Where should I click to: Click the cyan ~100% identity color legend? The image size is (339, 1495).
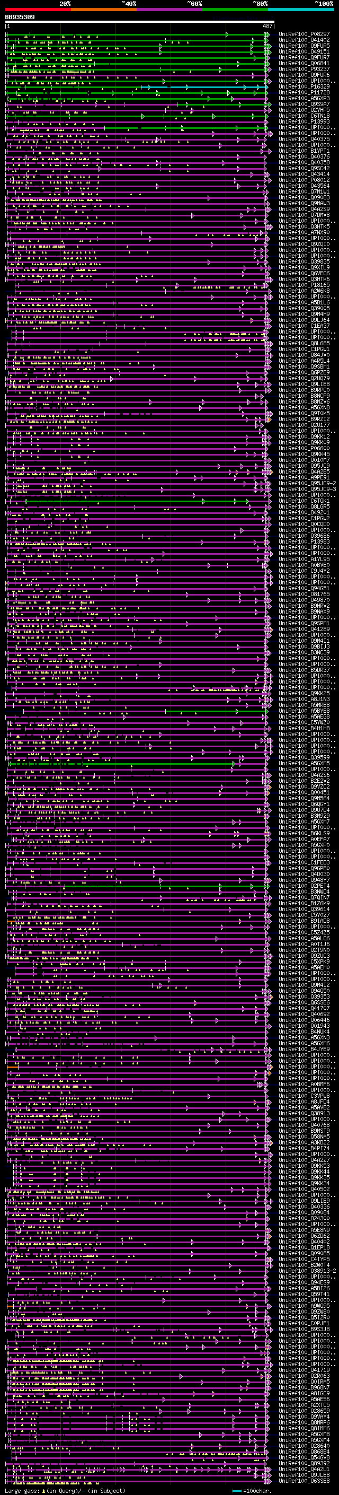(301, 10)
